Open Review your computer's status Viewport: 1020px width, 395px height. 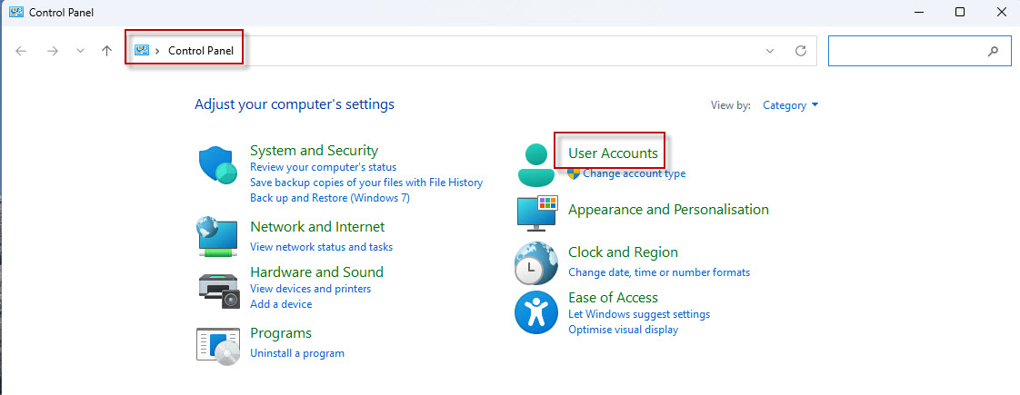tap(324, 167)
